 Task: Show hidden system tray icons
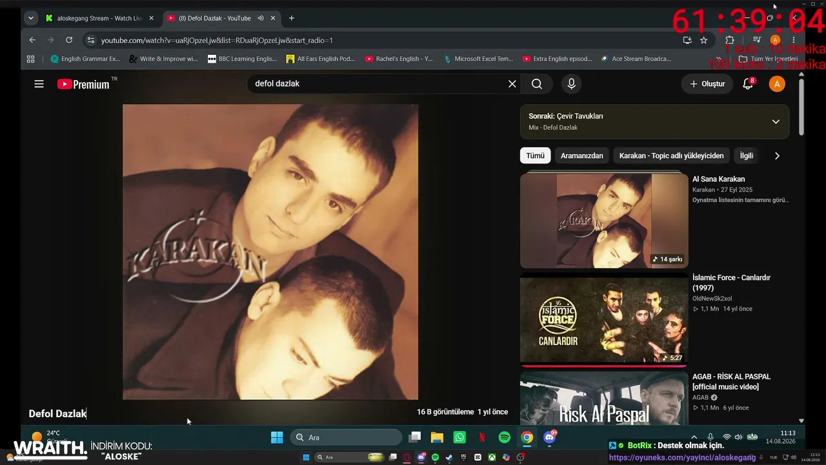pyautogui.click(x=694, y=438)
